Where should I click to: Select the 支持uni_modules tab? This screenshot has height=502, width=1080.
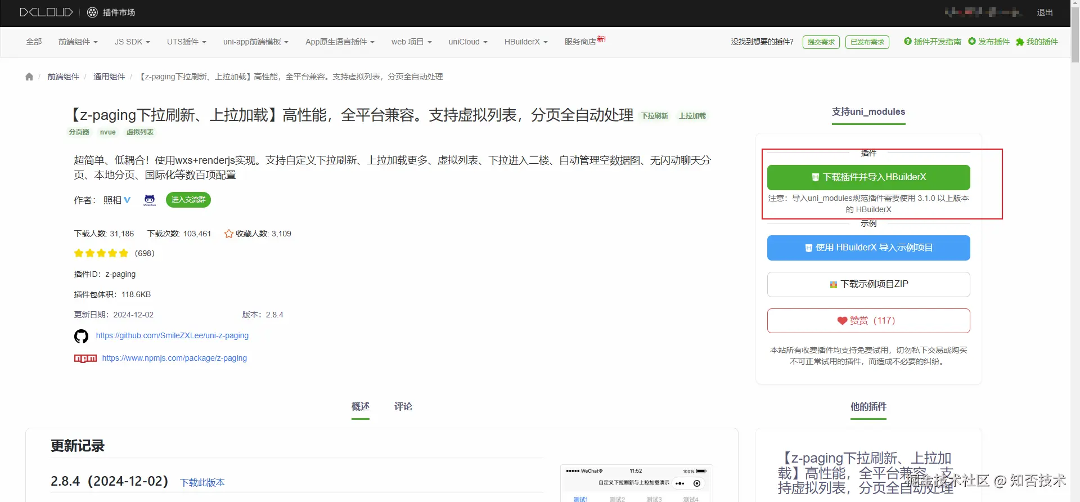[868, 112]
